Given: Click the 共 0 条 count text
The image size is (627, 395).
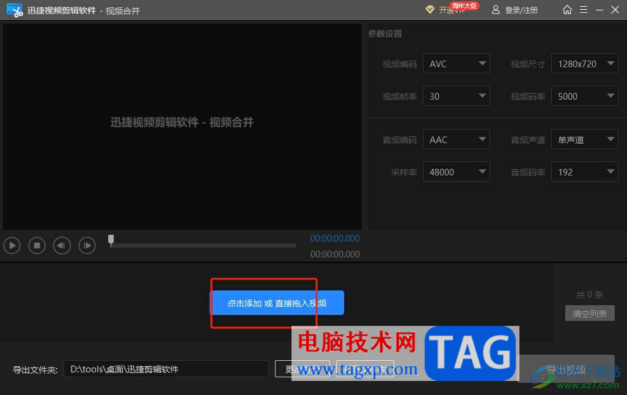Looking at the screenshot, I should pyautogui.click(x=589, y=295).
